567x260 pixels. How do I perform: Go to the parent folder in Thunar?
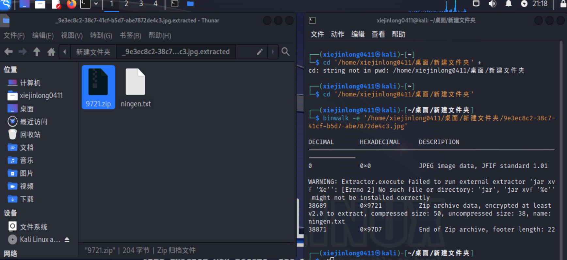coord(37,52)
